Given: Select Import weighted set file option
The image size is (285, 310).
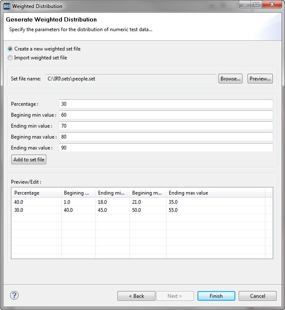Looking at the screenshot, I should pyautogui.click(x=10, y=58).
